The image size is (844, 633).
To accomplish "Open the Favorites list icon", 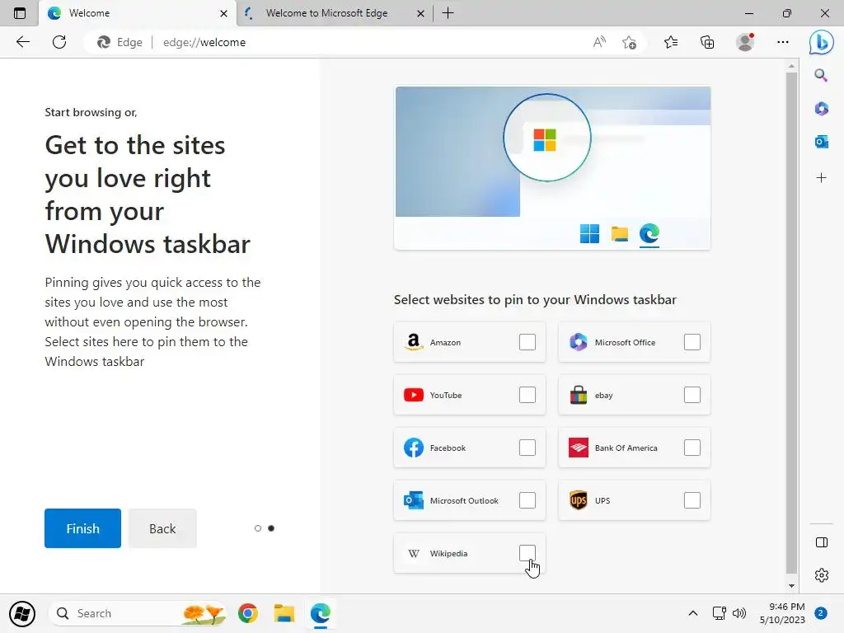I will point(671,42).
